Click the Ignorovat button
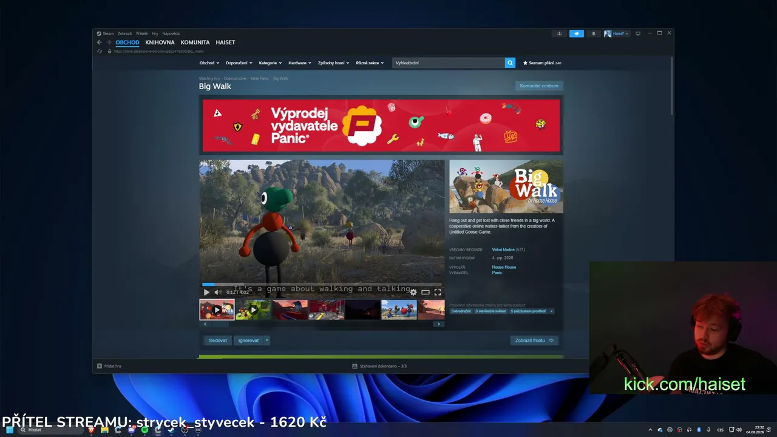This screenshot has width=777, height=437. [248, 340]
